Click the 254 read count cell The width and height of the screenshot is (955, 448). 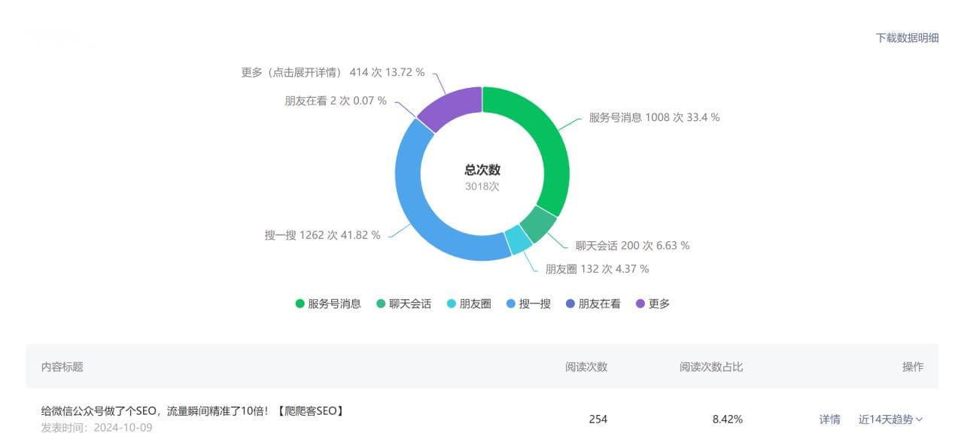tap(598, 419)
